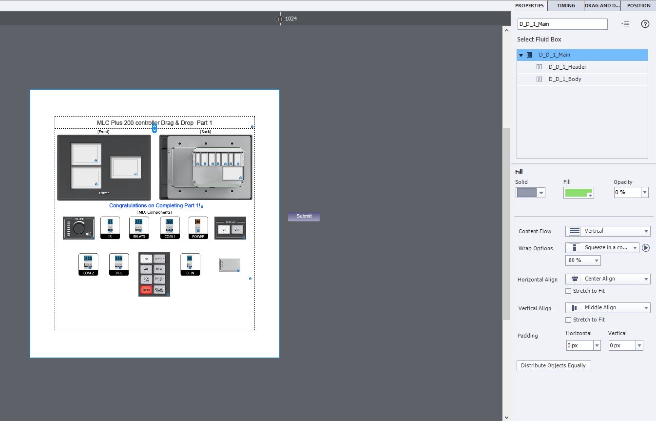Play the wrap options preview animation

pos(646,248)
